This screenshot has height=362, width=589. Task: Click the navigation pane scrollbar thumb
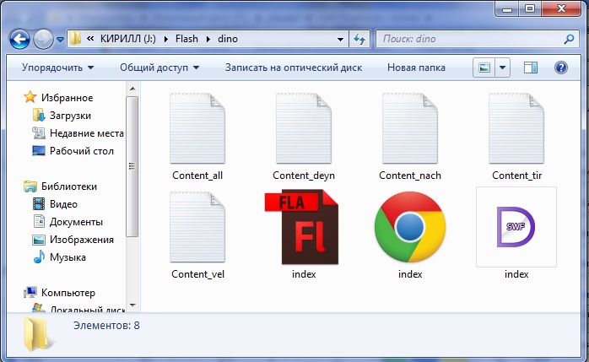(132, 166)
